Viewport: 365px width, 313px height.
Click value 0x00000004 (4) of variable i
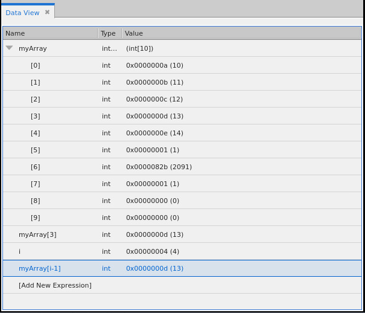coord(152,251)
